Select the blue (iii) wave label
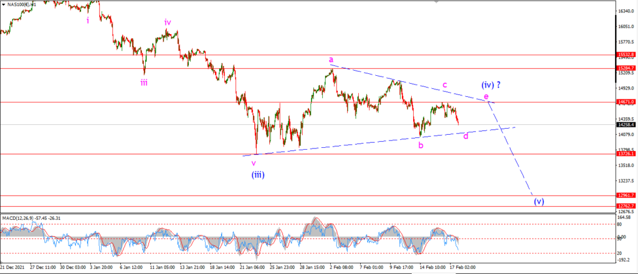Image resolution: width=638 pixels, height=274 pixels. click(x=258, y=176)
